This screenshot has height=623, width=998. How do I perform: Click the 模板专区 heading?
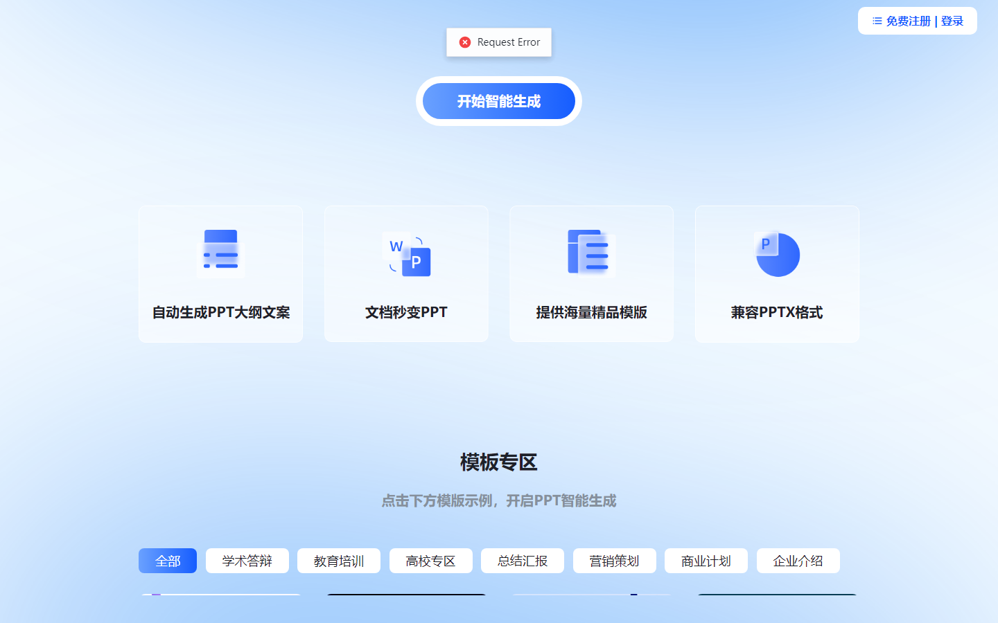(x=499, y=462)
